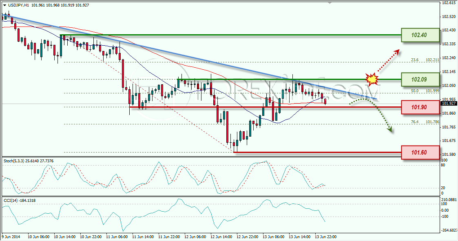Click the 12 Jun 06:00 time axis label
The height and width of the screenshot is (241, 458).
coord(195,237)
